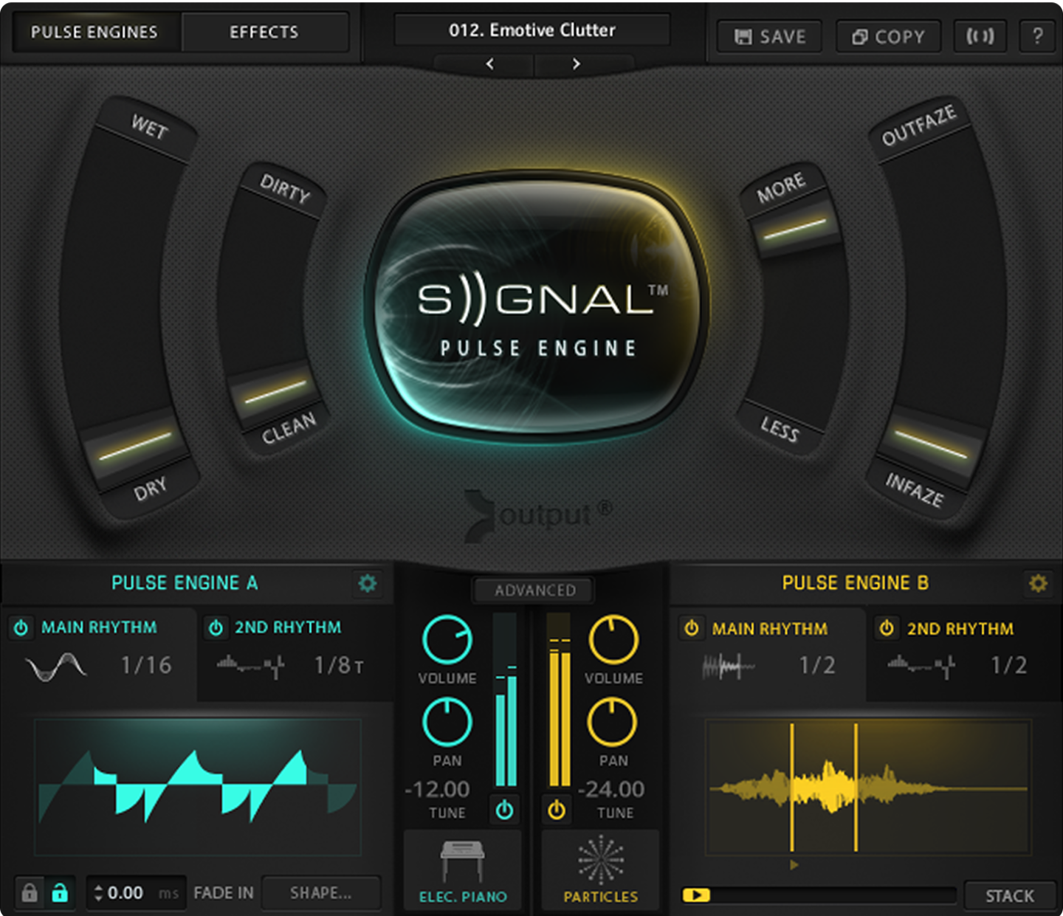
Task: Save the current preset
Action: (768, 36)
